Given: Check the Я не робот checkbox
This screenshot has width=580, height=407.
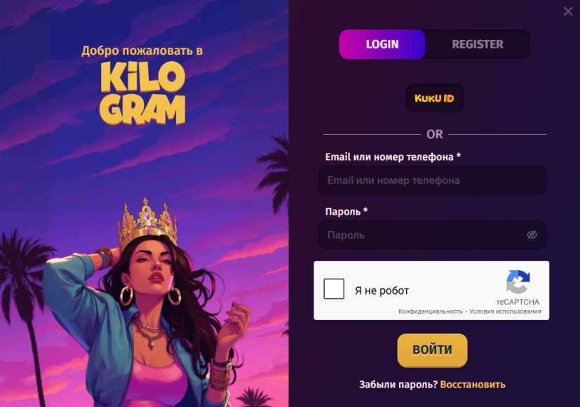Looking at the screenshot, I should pyautogui.click(x=334, y=288).
